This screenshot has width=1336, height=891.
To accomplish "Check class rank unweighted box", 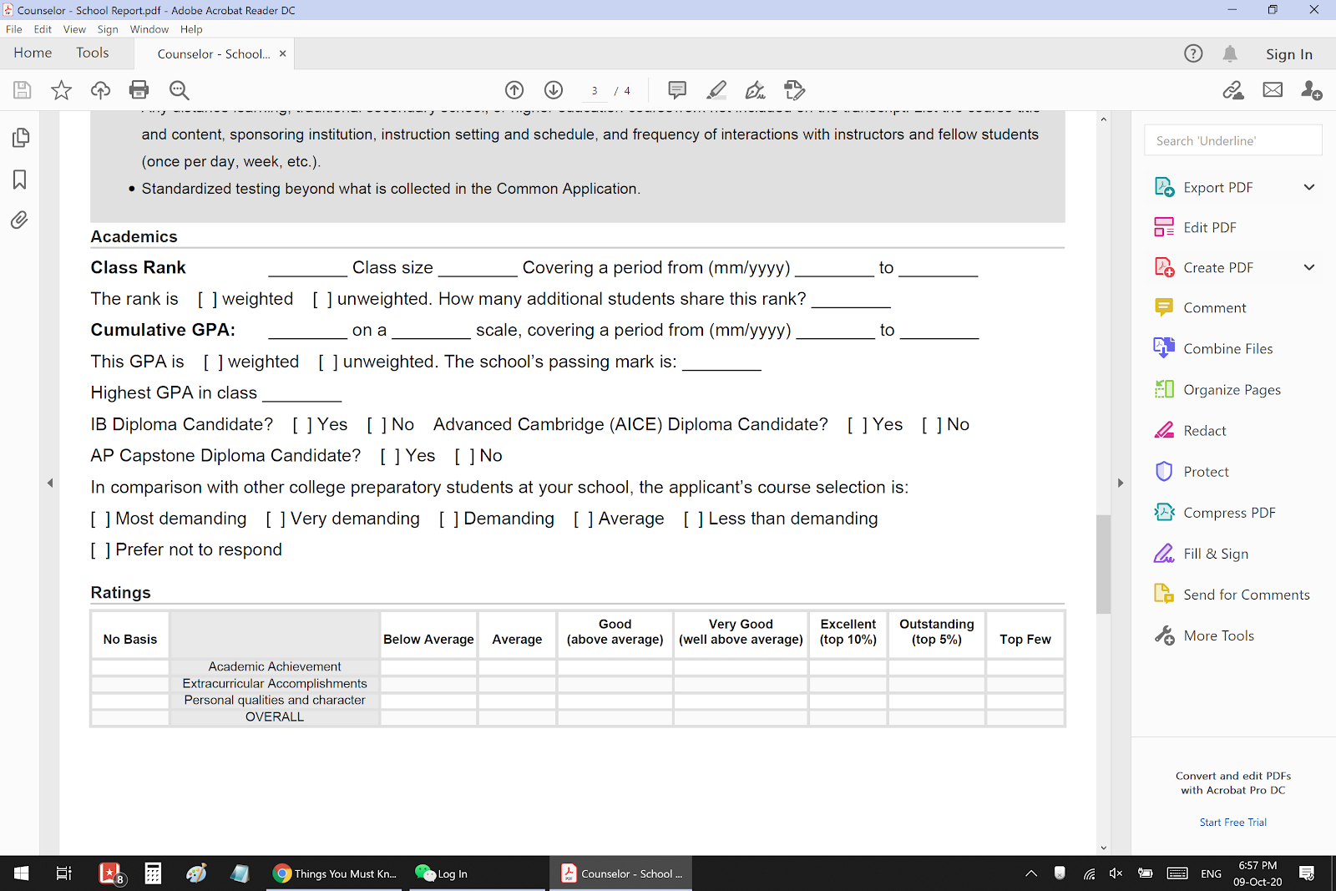I will click(322, 299).
